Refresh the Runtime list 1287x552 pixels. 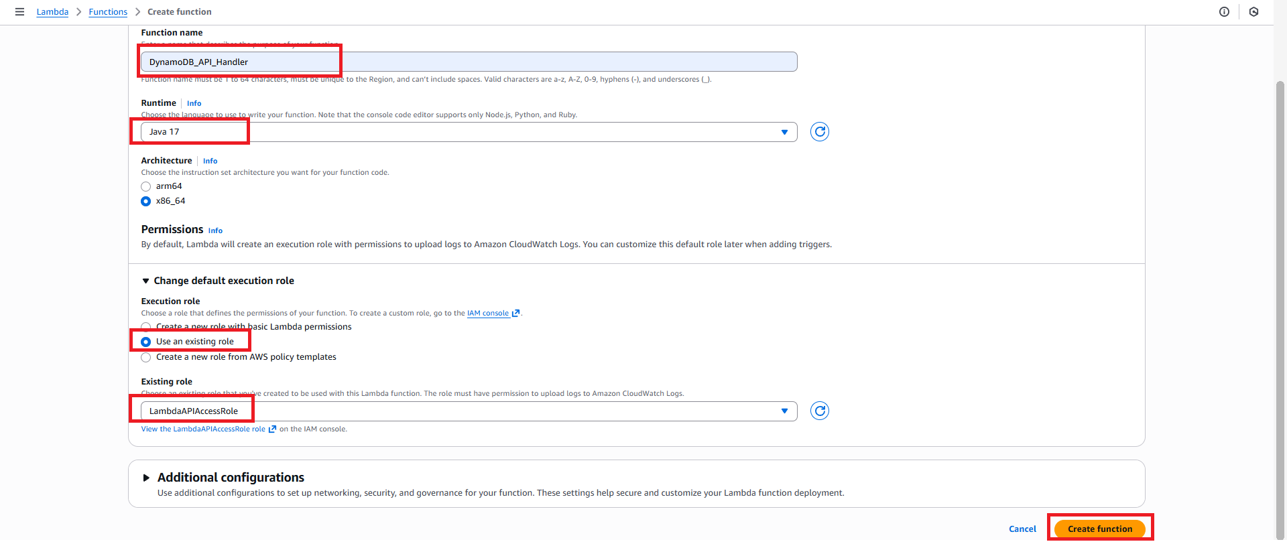pos(819,132)
